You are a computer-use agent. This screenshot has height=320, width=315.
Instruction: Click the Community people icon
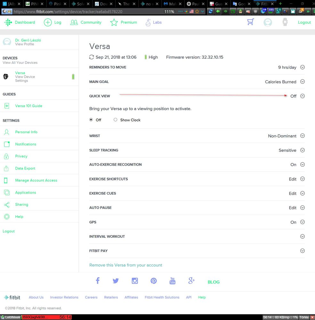74,22
